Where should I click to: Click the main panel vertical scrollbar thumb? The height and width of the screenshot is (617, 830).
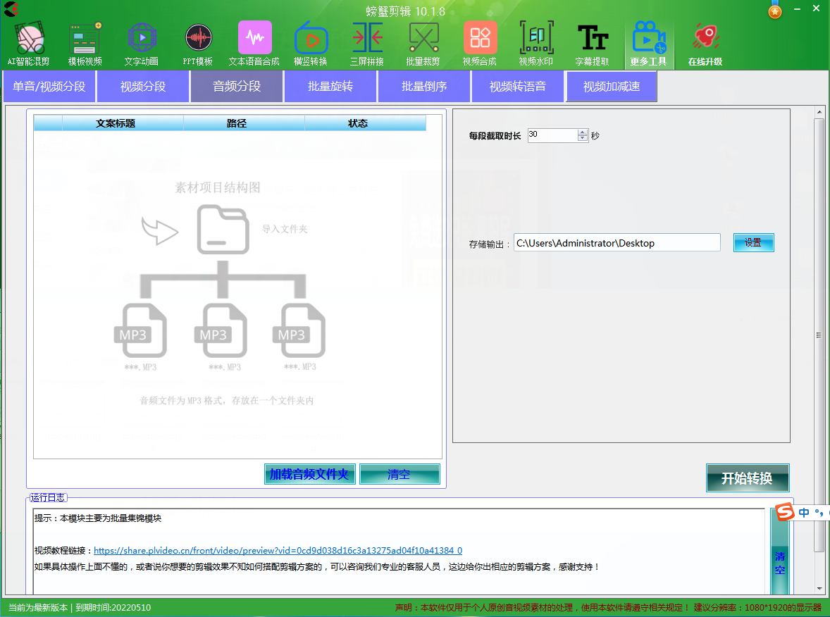(x=819, y=335)
